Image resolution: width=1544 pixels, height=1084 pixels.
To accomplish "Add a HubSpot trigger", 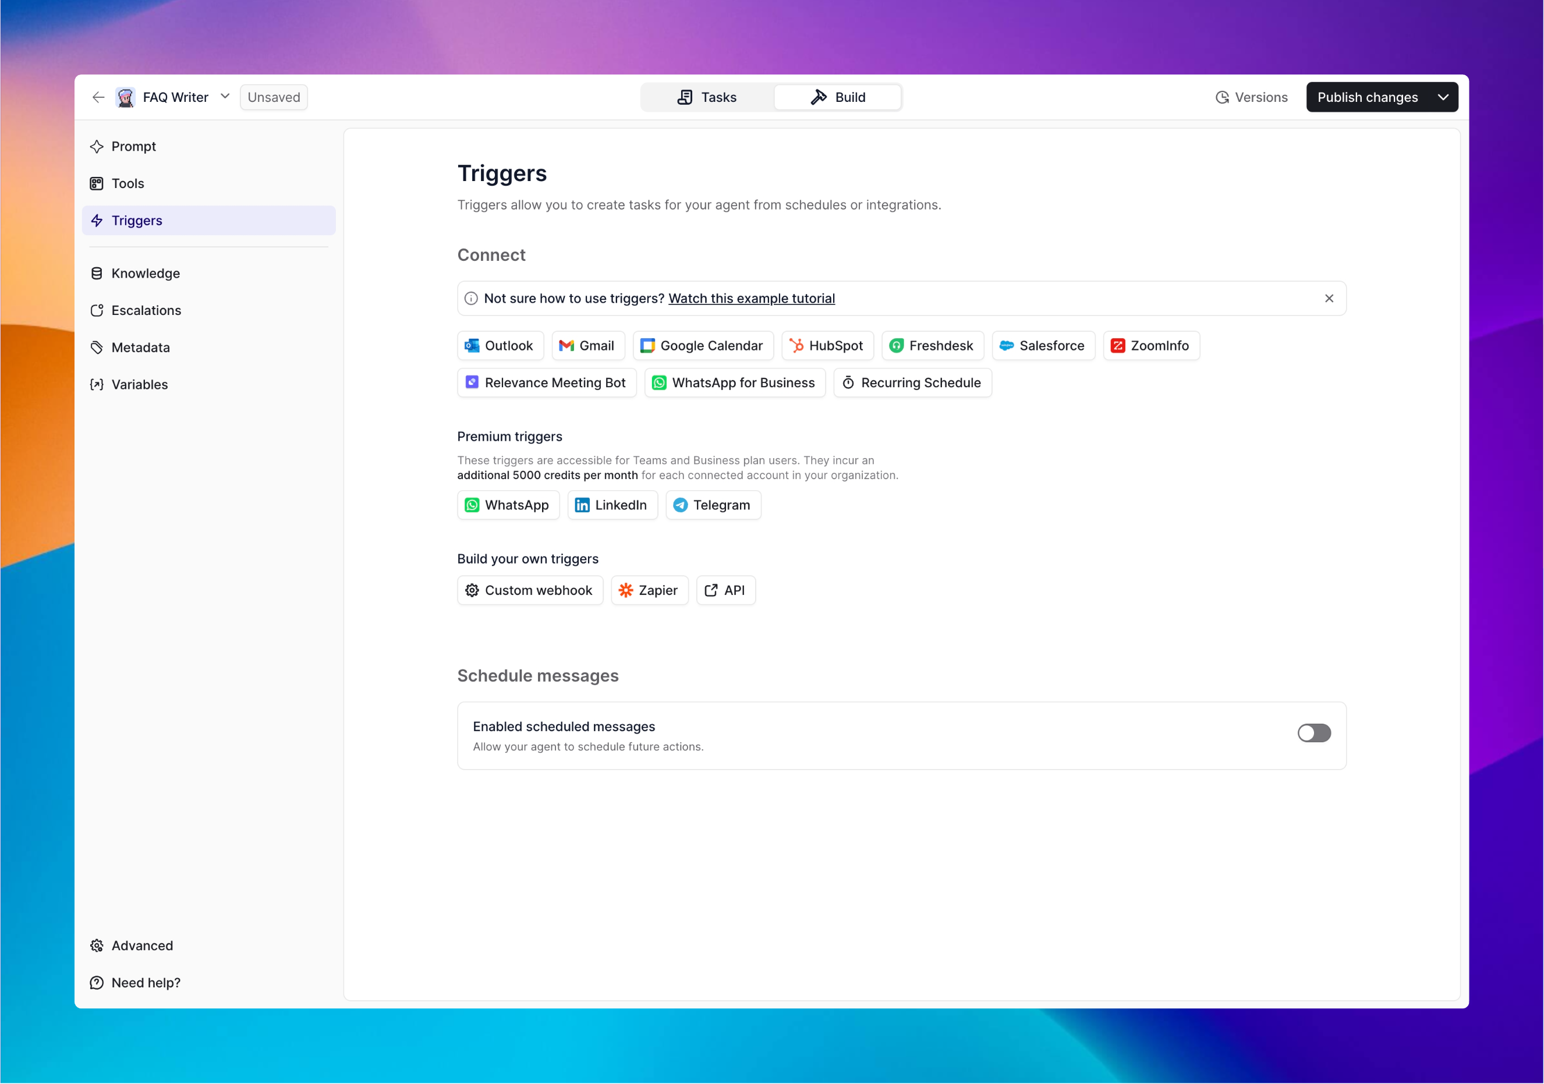I will tap(827, 346).
